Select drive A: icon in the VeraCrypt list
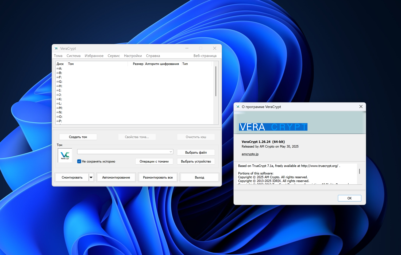This screenshot has width=401, height=255. click(x=57, y=68)
